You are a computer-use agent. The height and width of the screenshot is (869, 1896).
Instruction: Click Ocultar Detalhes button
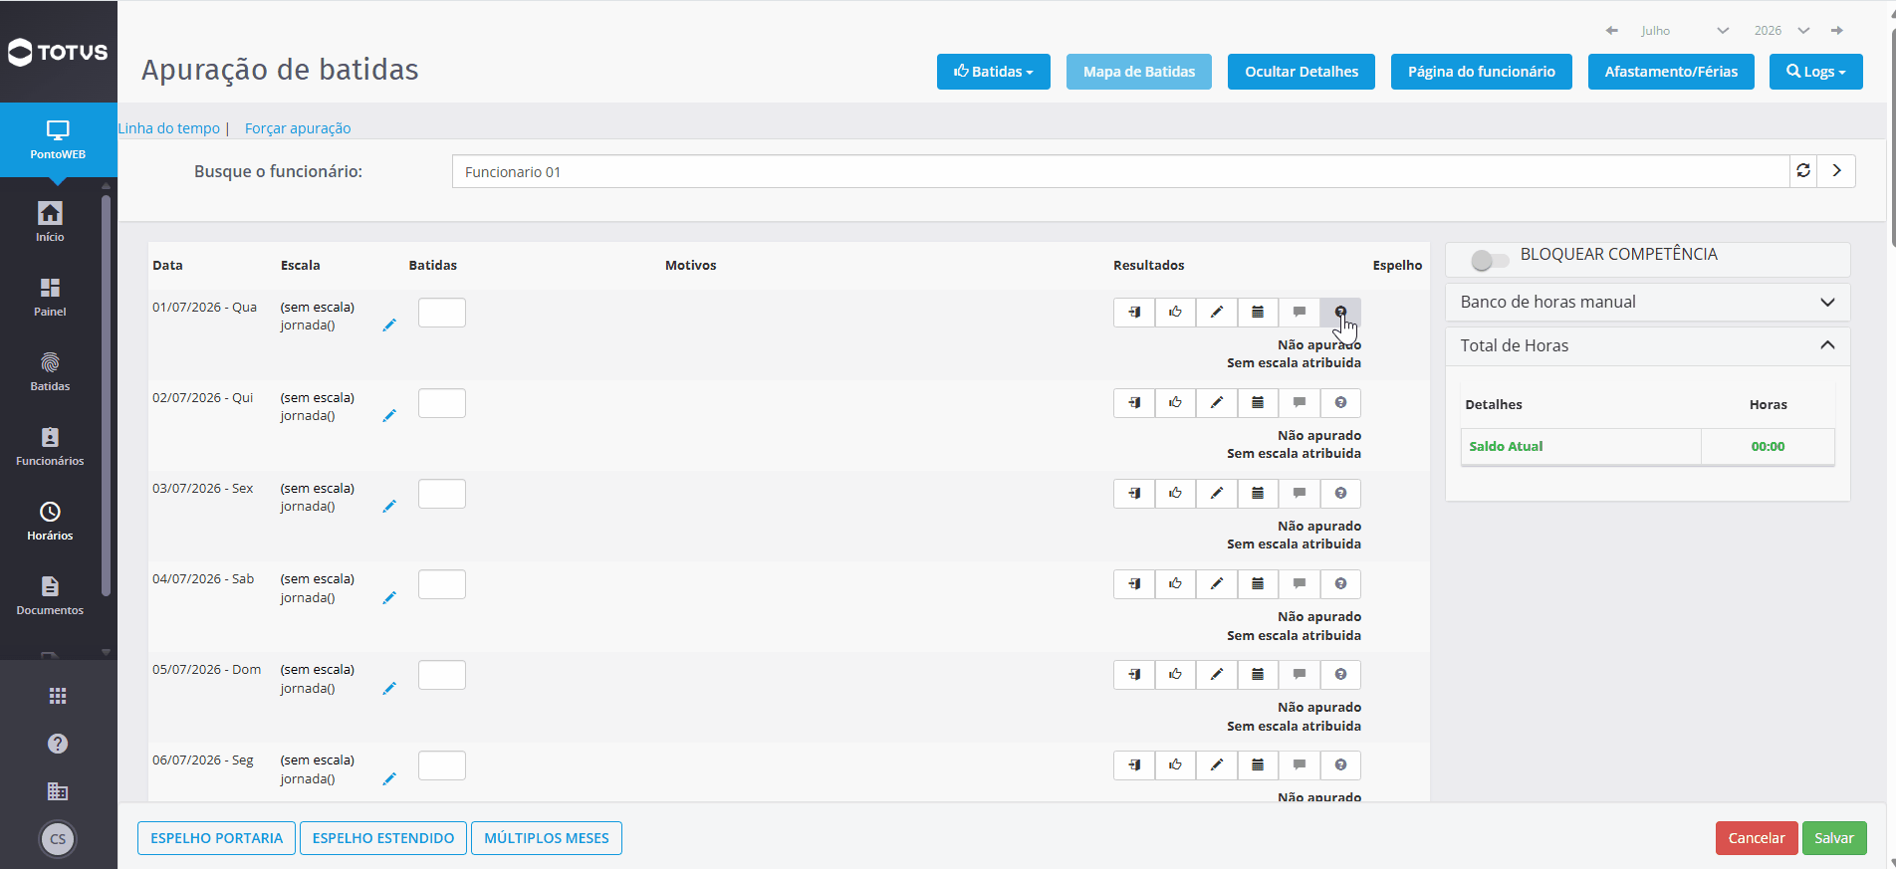click(x=1302, y=72)
